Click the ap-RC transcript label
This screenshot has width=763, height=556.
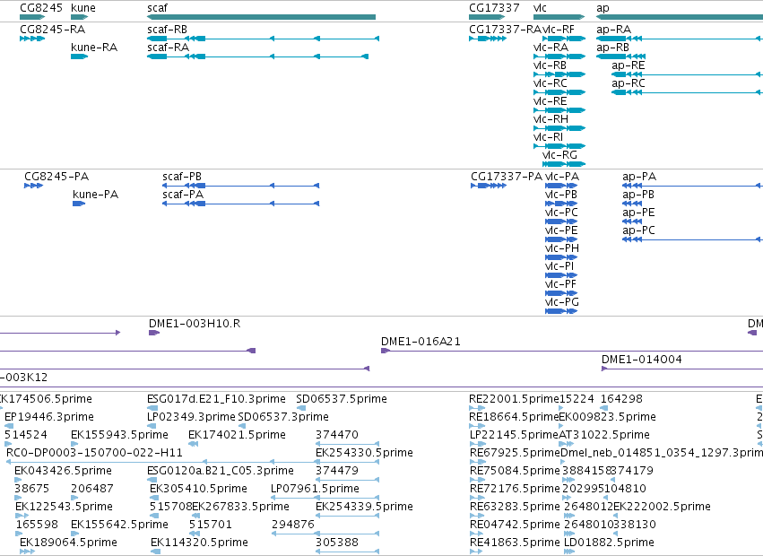(x=629, y=83)
